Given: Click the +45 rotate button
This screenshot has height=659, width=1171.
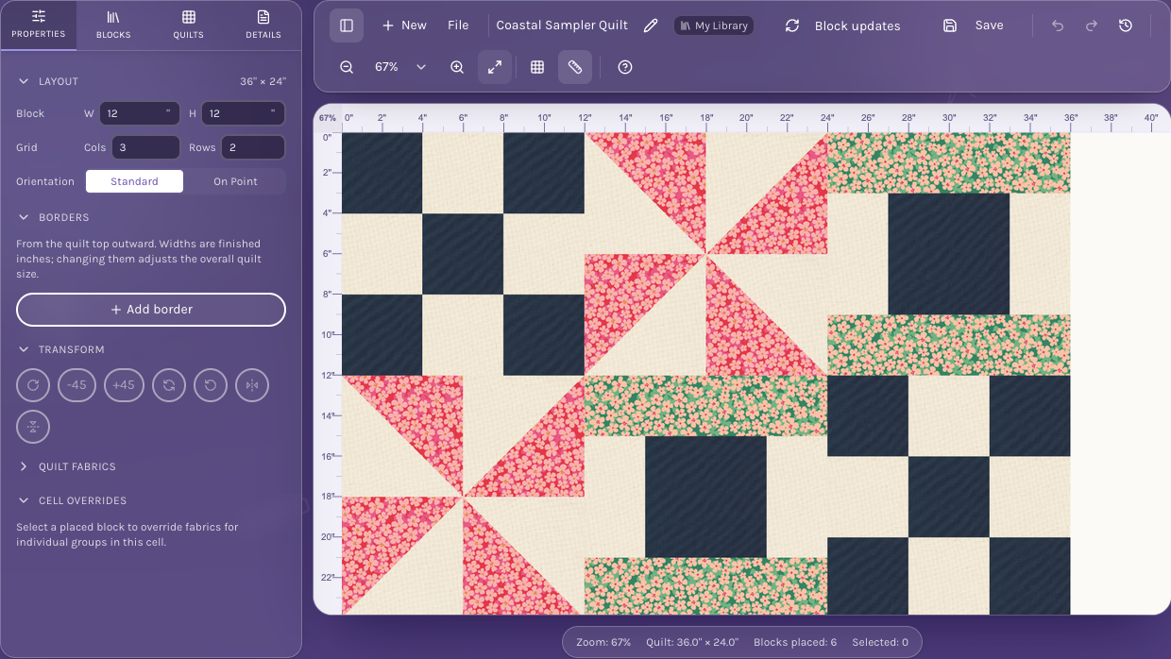Looking at the screenshot, I should point(124,385).
